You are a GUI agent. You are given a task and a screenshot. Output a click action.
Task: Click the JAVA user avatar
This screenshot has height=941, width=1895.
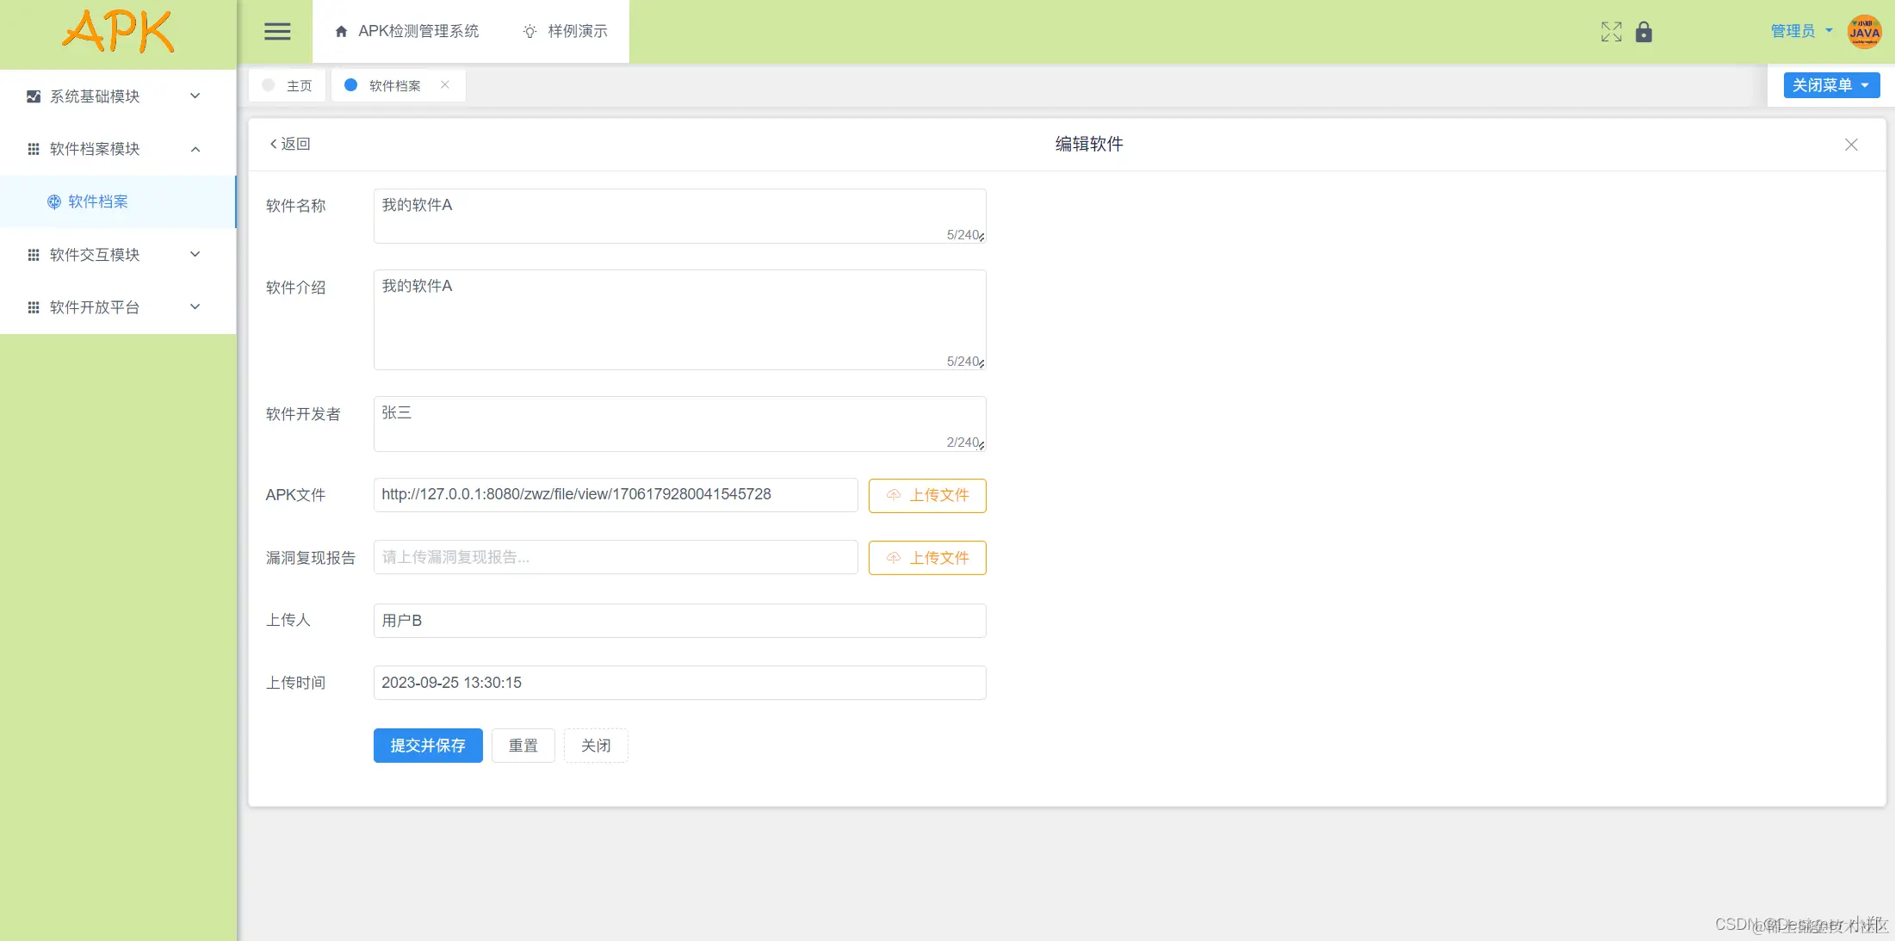[1864, 32]
